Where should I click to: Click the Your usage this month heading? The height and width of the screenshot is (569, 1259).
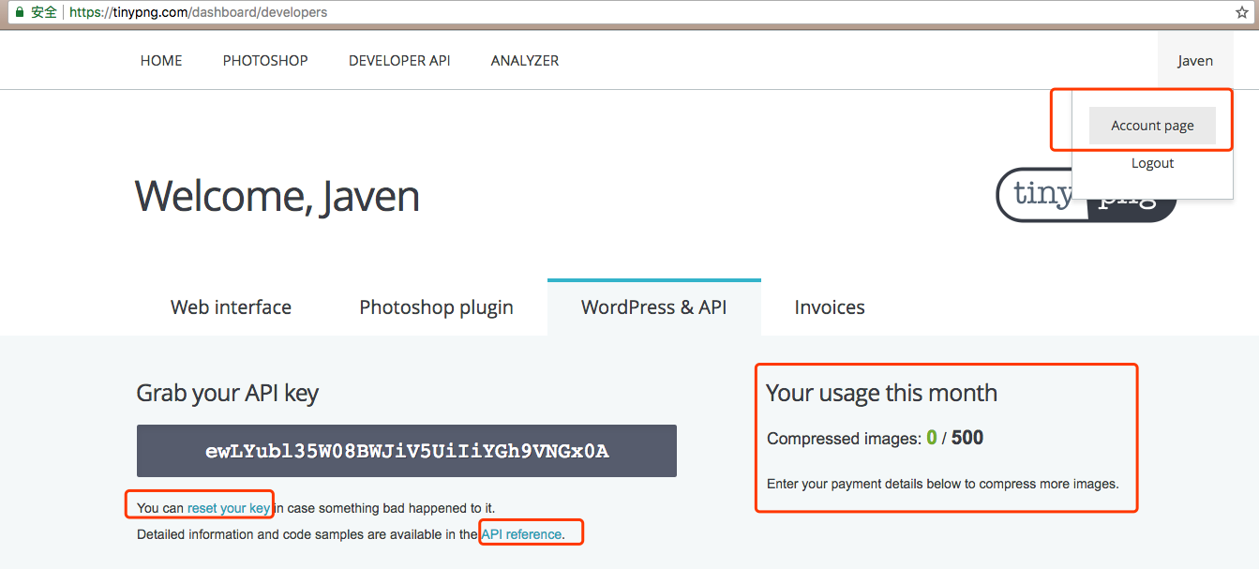[x=881, y=393]
